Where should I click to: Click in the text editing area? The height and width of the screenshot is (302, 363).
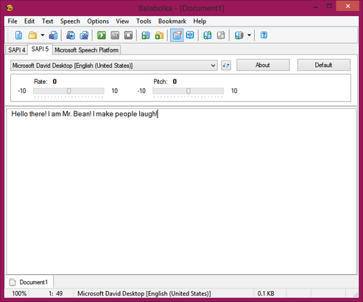point(181,192)
